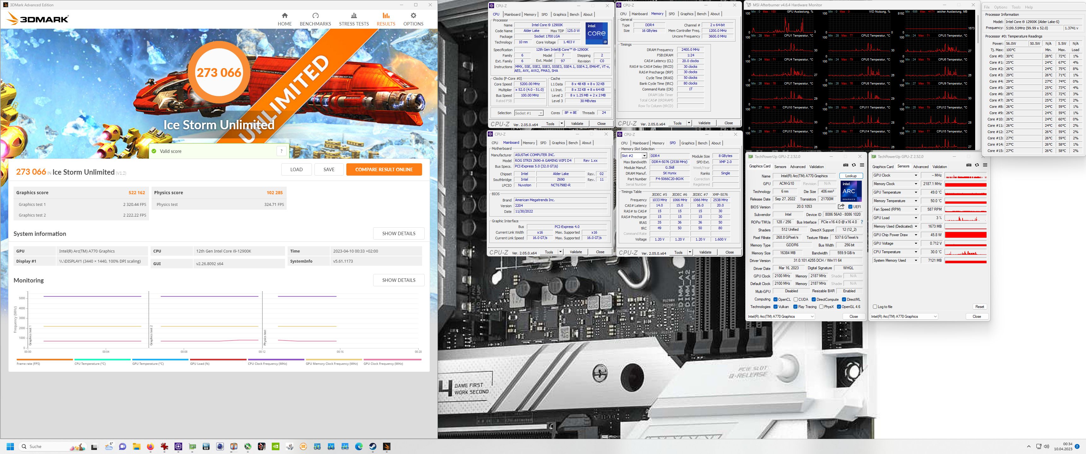Click the BIOS Version share icon in GPU-Z
The image size is (1086, 454).
(x=841, y=207)
